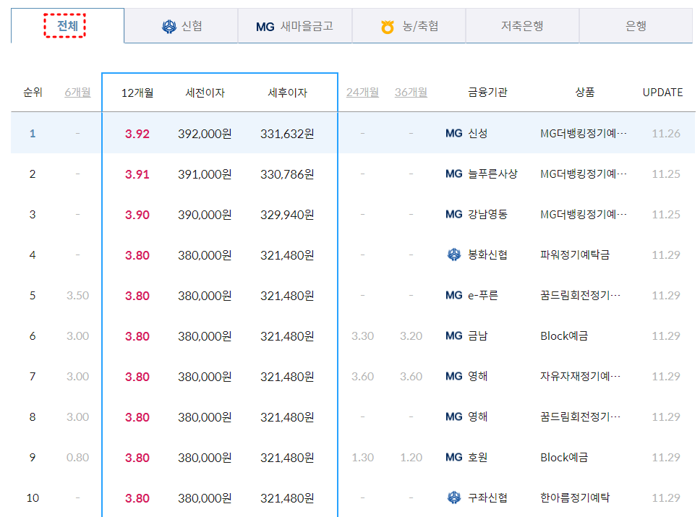Open the MG 새마을금고 tab
Screen dimensions: 700x517
point(294,26)
